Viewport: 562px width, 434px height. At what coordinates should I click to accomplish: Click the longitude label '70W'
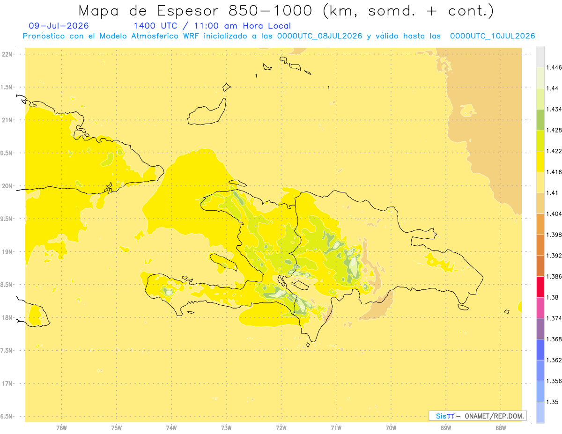click(x=391, y=428)
